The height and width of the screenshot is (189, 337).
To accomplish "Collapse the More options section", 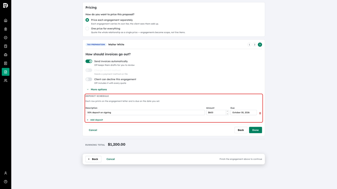I will point(97,89).
